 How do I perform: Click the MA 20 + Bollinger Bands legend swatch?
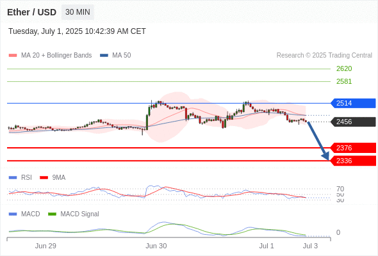(13, 56)
